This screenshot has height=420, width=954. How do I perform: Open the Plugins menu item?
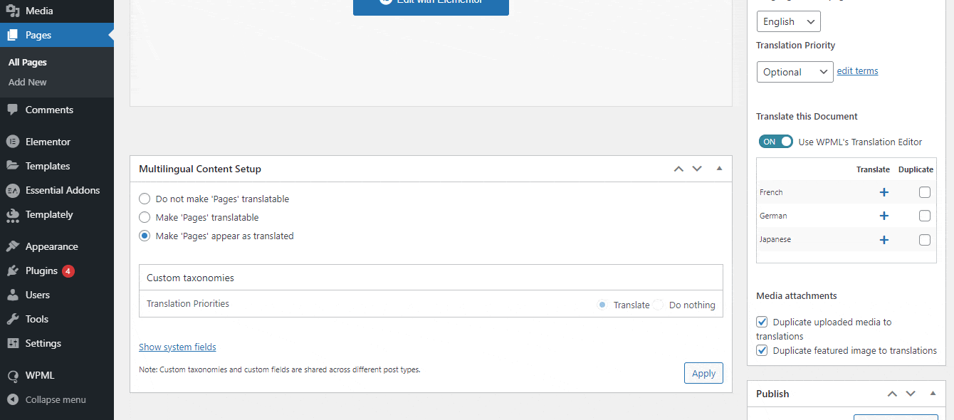[x=14, y=271]
